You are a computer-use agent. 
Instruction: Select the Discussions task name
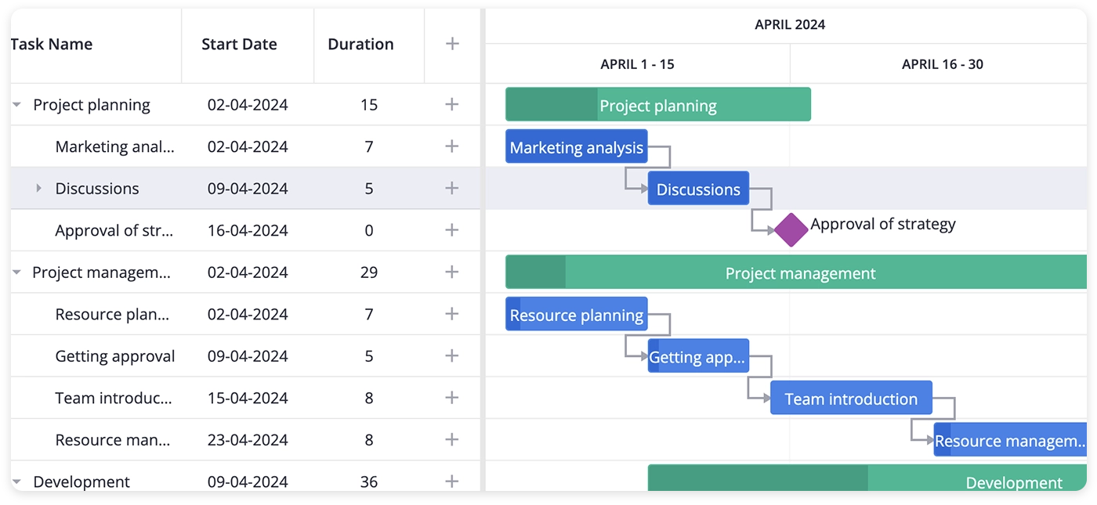point(97,189)
